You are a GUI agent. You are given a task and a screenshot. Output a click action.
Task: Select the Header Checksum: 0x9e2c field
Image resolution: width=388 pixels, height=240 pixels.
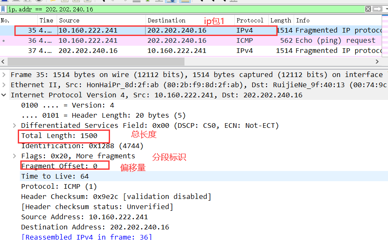(116, 196)
